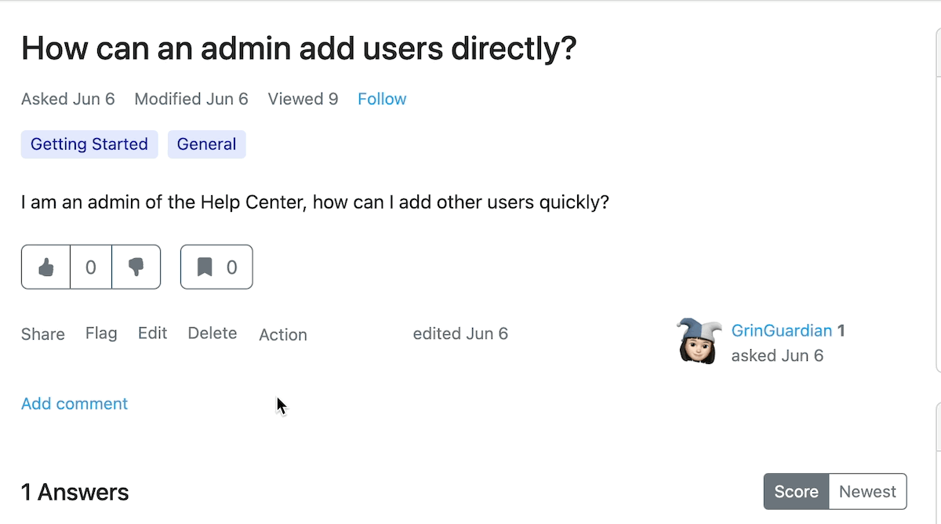Viewport: 941px width, 524px height.
Task: Bookmark the question using the bookmark icon
Action: click(205, 267)
